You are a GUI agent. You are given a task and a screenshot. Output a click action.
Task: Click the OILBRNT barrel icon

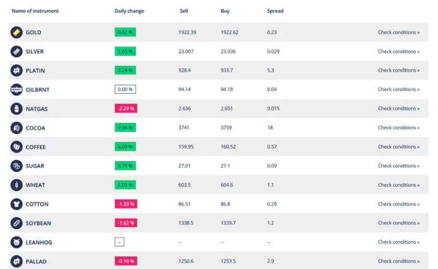tap(17, 90)
